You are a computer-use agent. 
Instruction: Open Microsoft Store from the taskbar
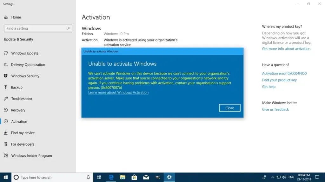(134, 177)
